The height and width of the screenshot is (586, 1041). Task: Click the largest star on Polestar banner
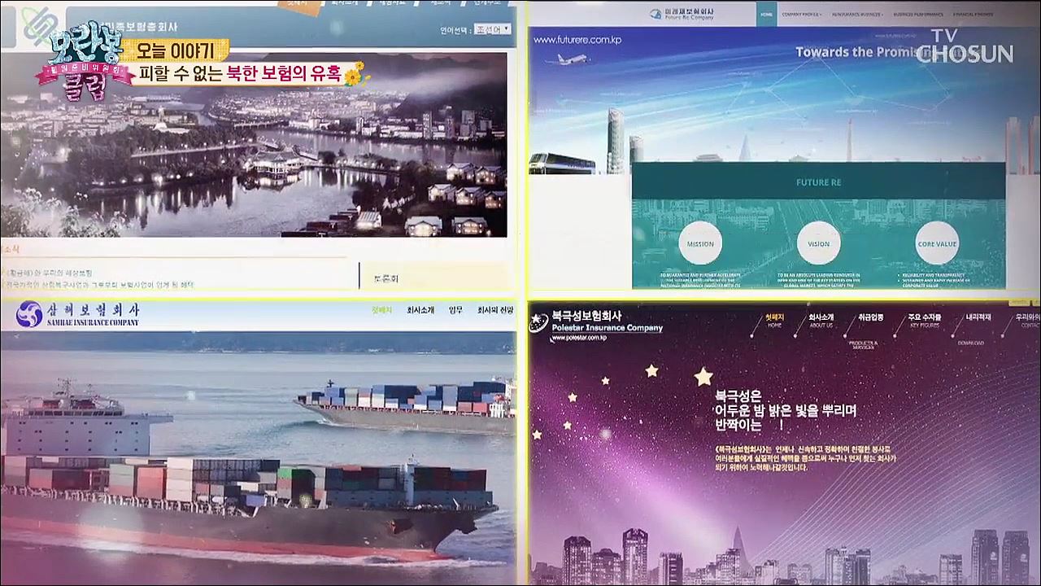point(703,376)
